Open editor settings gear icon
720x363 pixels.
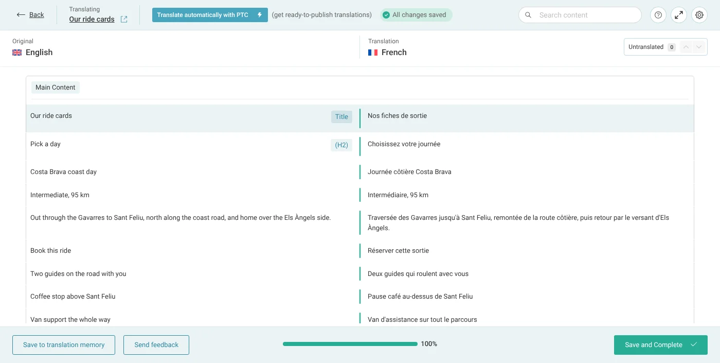tap(699, 15)
